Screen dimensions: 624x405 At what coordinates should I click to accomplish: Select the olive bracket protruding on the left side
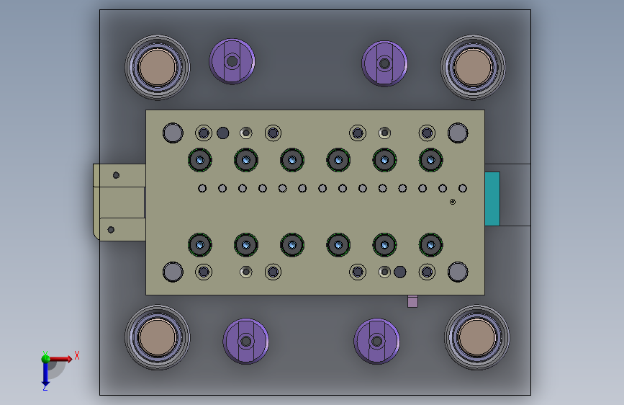(x=119, y=202)
